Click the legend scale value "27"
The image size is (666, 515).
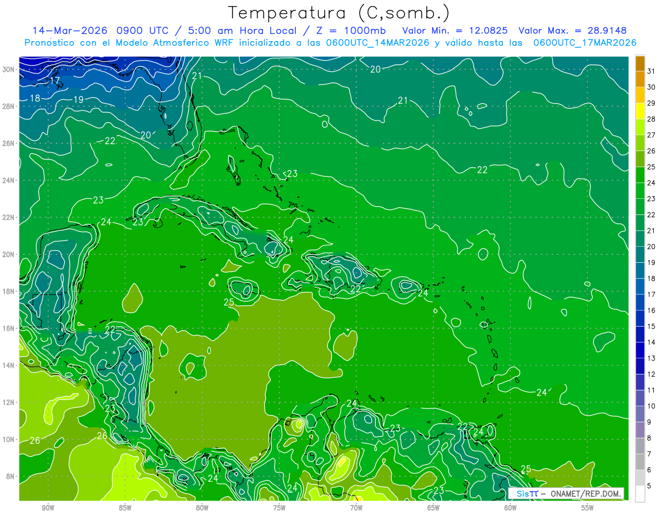652,135
